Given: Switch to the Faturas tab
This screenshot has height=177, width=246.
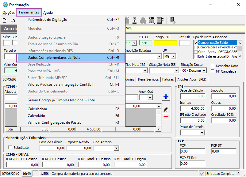Looking at the screenshot, I should pyautogui.click(x=168, y=79).
